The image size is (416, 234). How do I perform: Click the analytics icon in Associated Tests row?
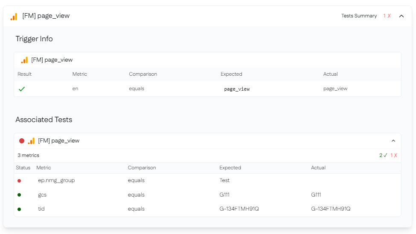pyautogui.click(x=31, y=141)
